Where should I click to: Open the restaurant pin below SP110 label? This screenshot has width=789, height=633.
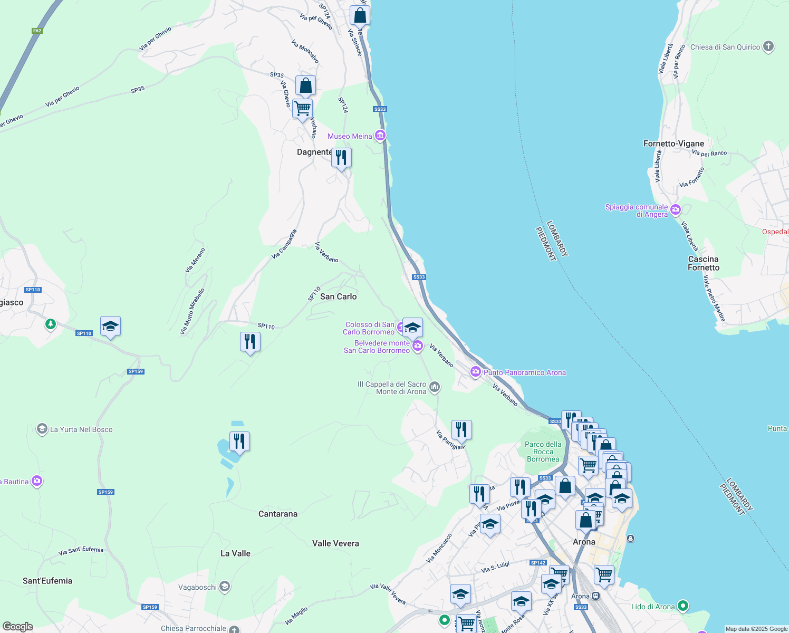point(250,343)
